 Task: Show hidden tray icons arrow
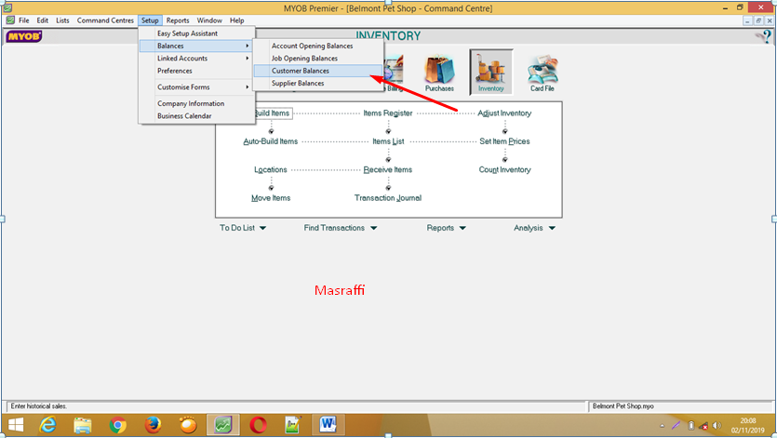(662, 426)
